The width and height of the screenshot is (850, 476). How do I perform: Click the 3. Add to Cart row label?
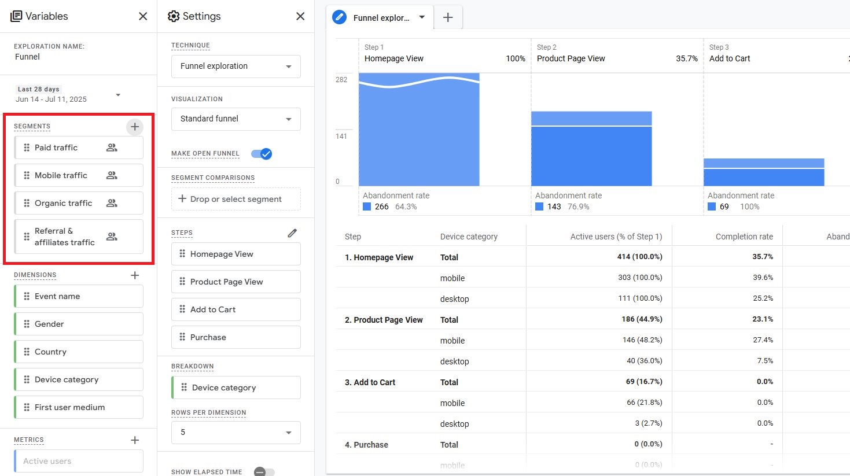370,382
